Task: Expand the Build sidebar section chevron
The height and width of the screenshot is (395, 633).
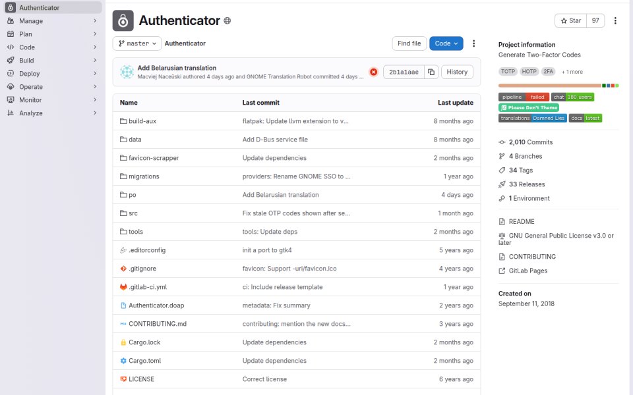Action: click(x=95, y=60)
